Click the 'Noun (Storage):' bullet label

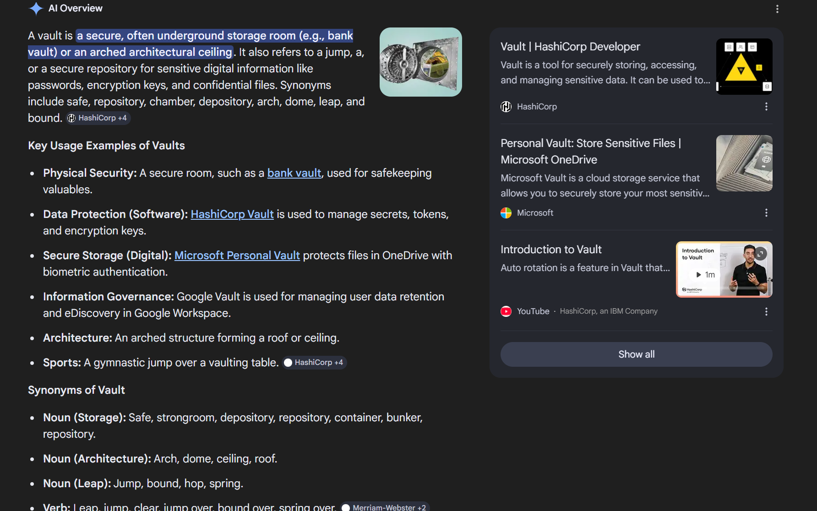tap(84, 418)
